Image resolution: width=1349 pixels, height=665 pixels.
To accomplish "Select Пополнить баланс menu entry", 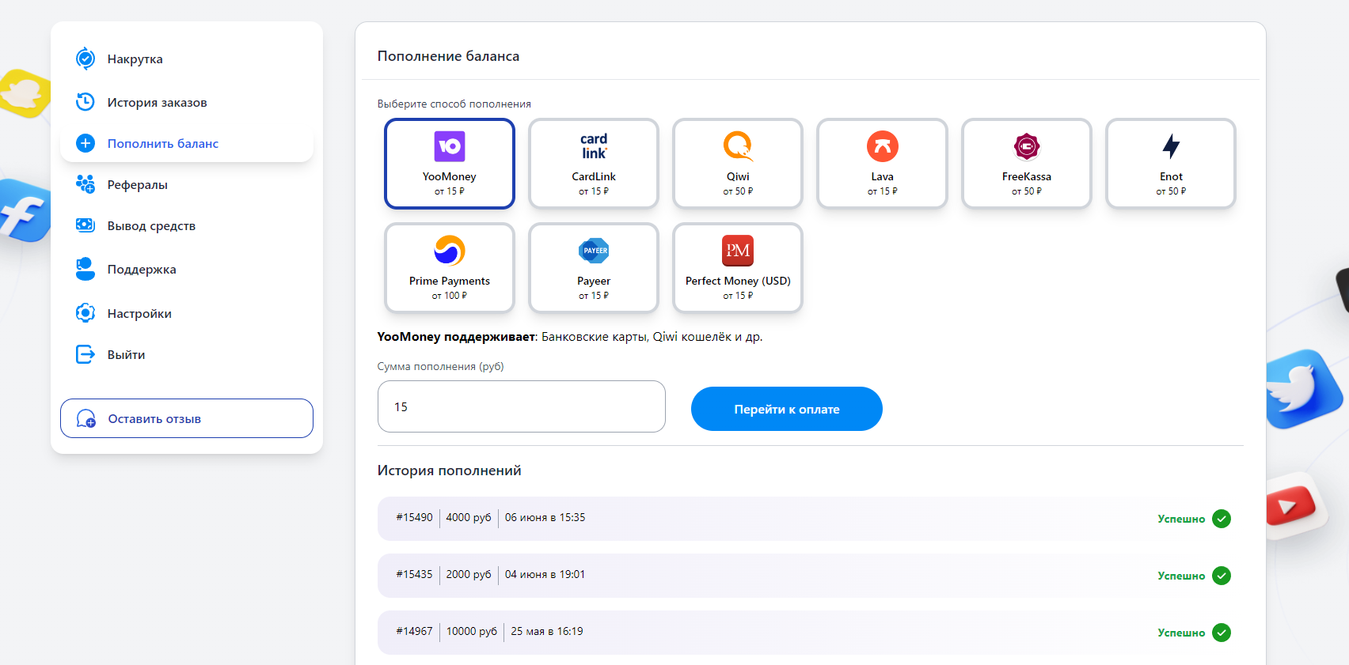I will (187, 143).
